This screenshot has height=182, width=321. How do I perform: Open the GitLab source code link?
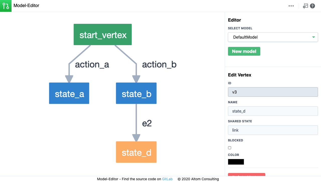pos(168,179)
